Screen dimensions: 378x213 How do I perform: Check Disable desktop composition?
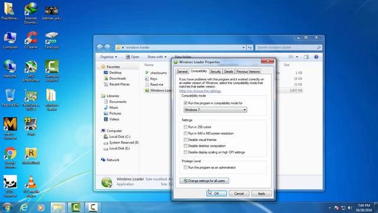coord(185,146)
